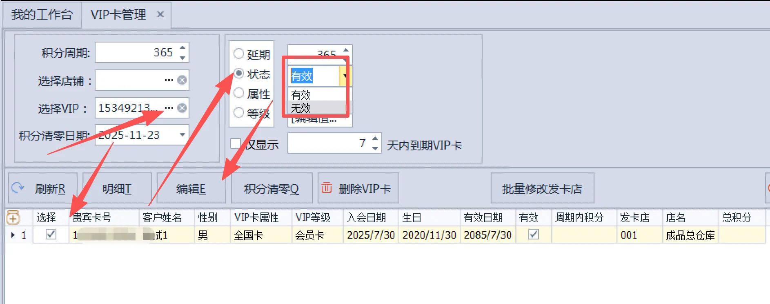Click the trash icon on 删除VIP卡 button
The width and height of the screenshot is (770, 304).
click(327, 188)
